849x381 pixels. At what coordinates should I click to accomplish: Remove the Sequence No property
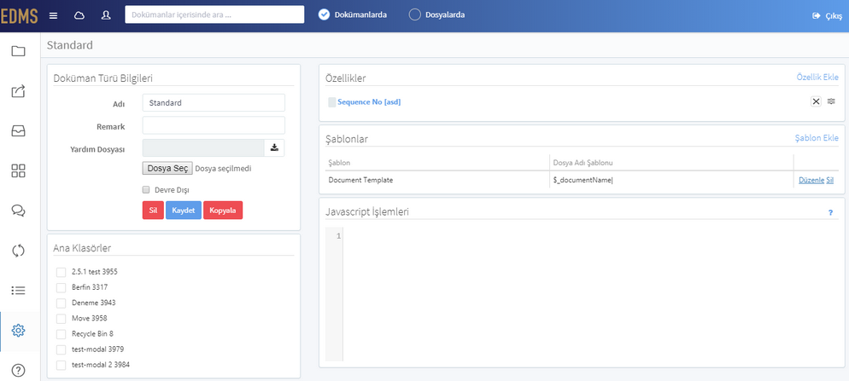point(816,101)
